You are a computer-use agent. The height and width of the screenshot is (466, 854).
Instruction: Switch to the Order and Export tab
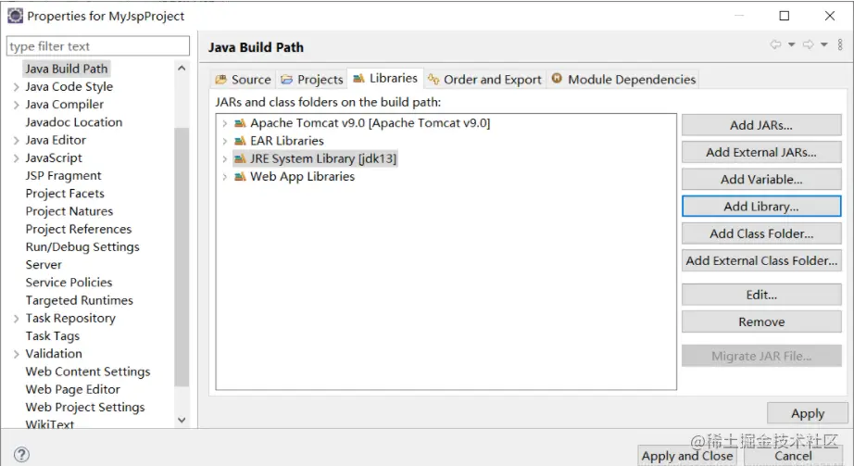(x=484, y=80)
